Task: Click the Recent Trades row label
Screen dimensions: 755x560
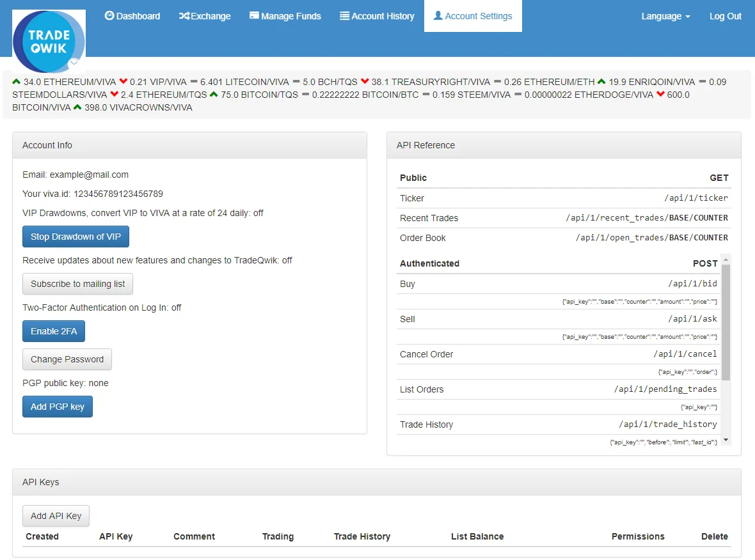Action: coord(429,218)
